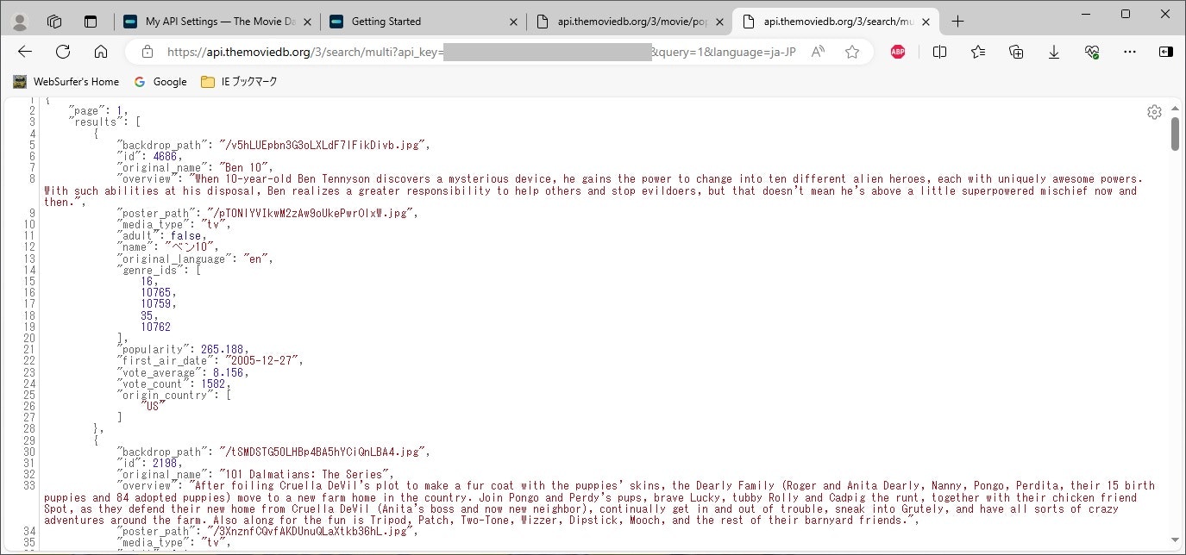Open the IE ブックマーク folder
The image size is (1186, 555).
239,82
